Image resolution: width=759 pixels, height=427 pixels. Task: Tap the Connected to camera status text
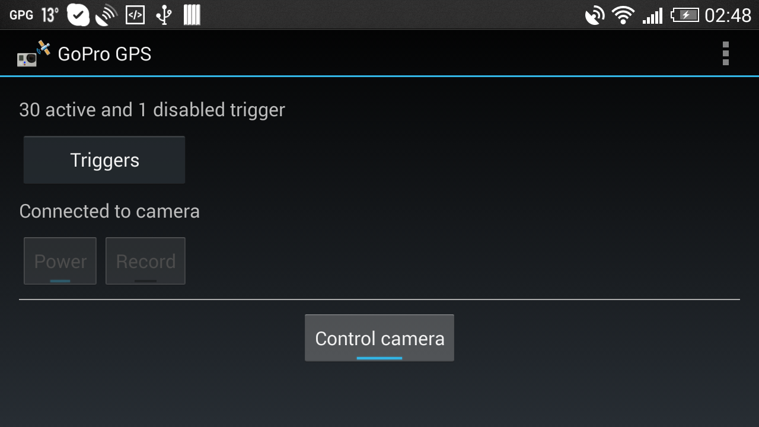(110, 211)
